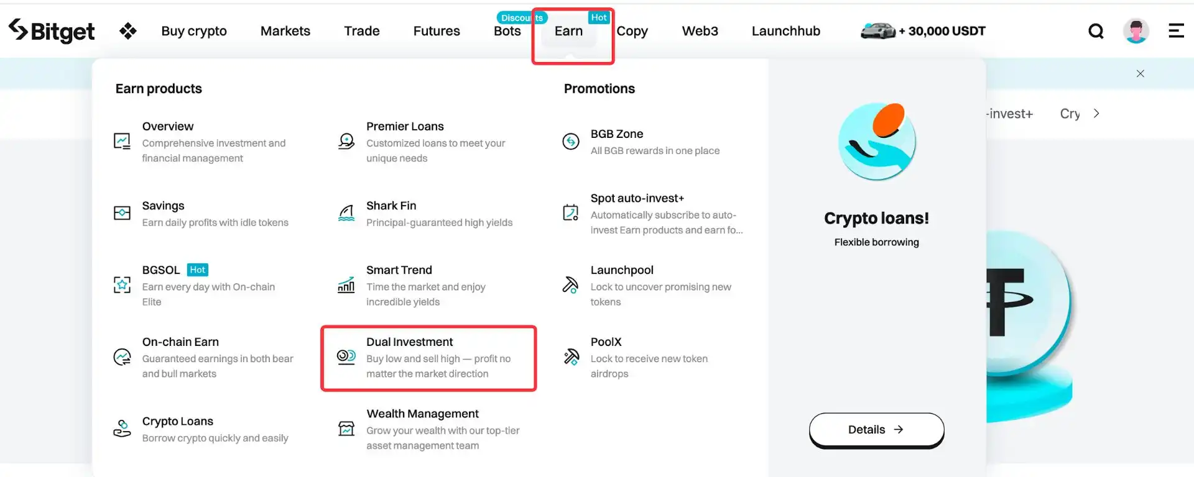Click the Crypto Loans hand icon
This screenshot has height=477, width=1194.
(x=122, y=429)
